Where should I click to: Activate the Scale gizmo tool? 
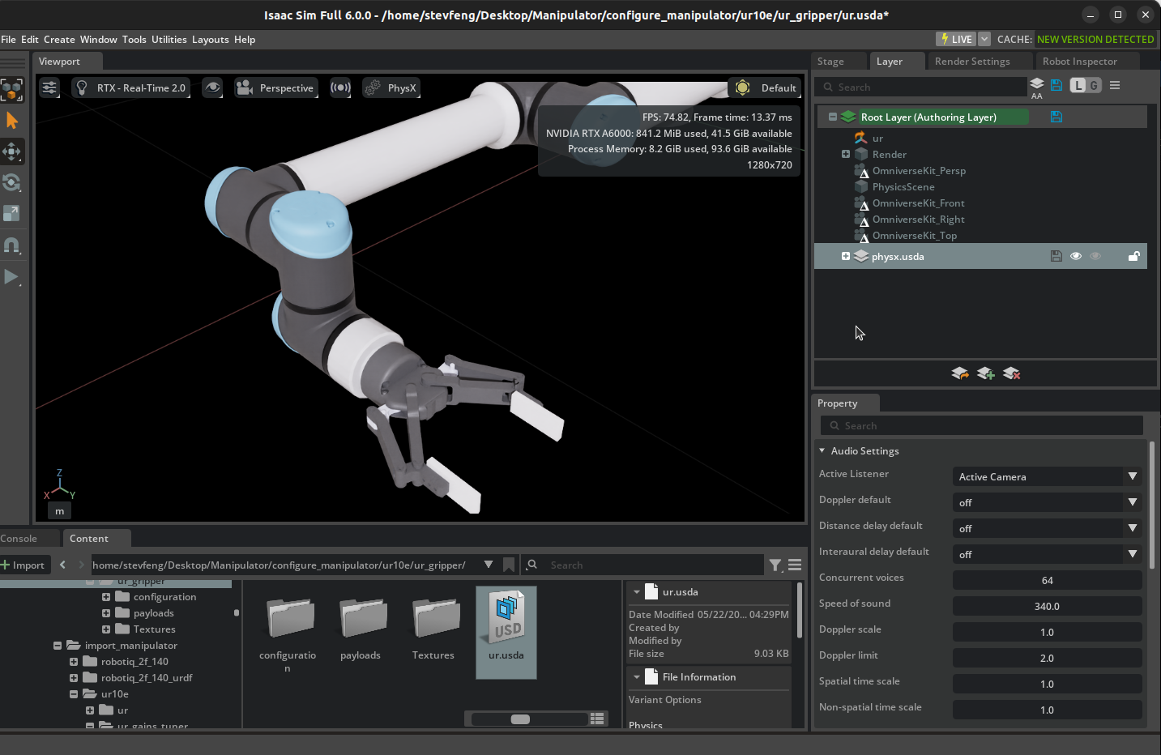pos(11,213)
